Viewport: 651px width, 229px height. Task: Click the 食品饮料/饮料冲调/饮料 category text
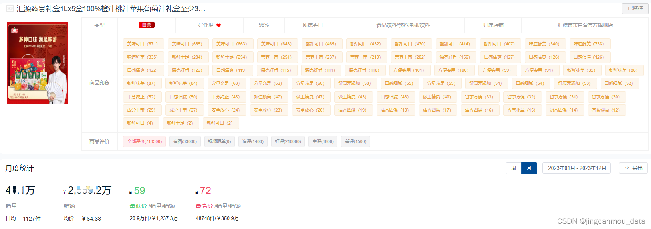pyautogui.click(x=403, y=25)
